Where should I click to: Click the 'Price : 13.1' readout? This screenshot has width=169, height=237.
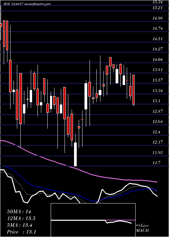pyautogui.click(x=21, y=232)
